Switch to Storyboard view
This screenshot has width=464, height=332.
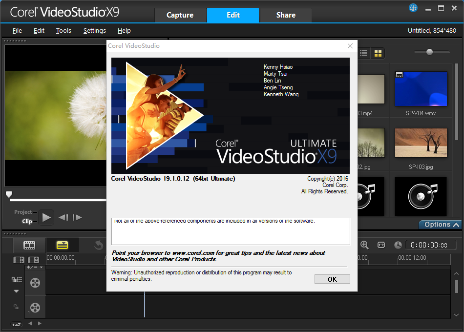[x=29, y=245]
